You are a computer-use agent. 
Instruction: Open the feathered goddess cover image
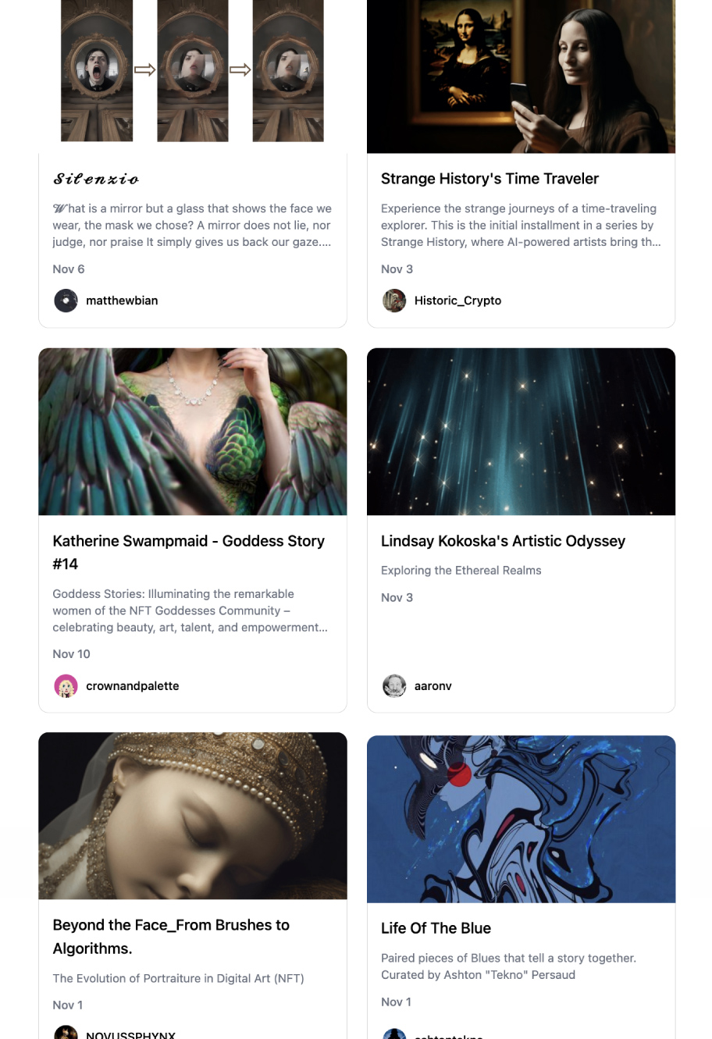pos(192,432)
